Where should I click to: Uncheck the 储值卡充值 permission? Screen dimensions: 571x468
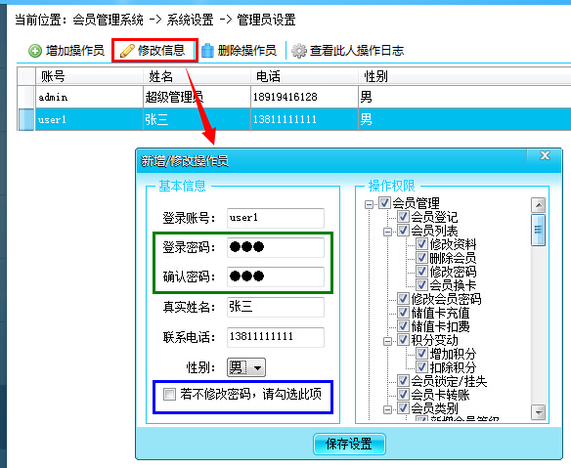pyautogui.click(x=403, y=313)
